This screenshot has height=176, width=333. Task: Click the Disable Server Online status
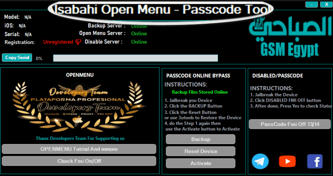pos(139,42)
